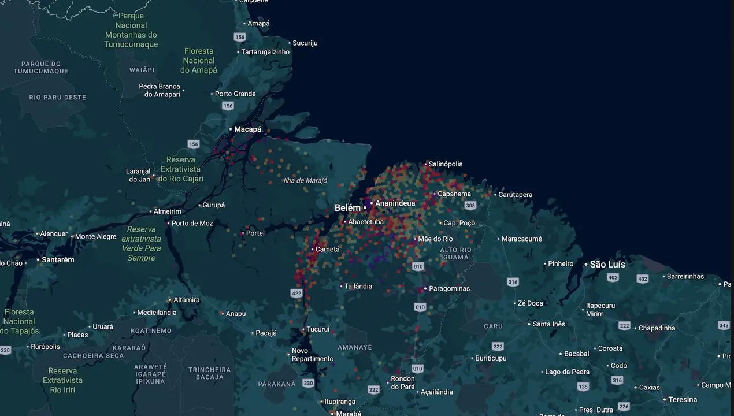The height and width of the screenshot is (416, 734).
Task: Select the Sucuriju label
Action: pyautogui.click(x=305, y=43)
